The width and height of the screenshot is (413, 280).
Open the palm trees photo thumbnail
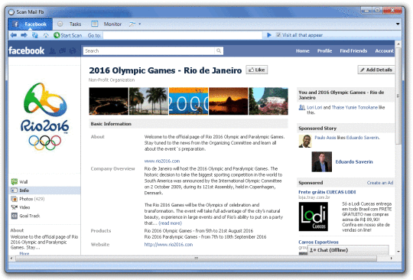[148, 101]
